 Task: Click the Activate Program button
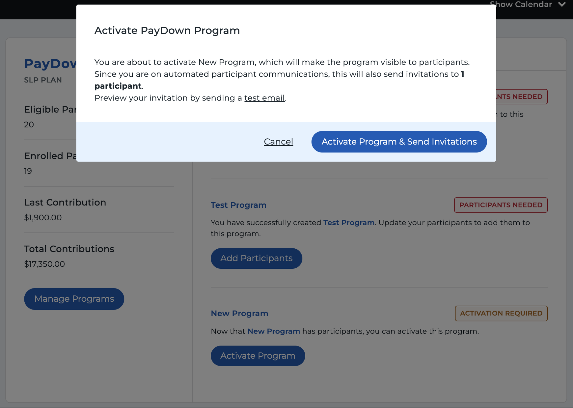pyautogui.click(x=258, y=356)
